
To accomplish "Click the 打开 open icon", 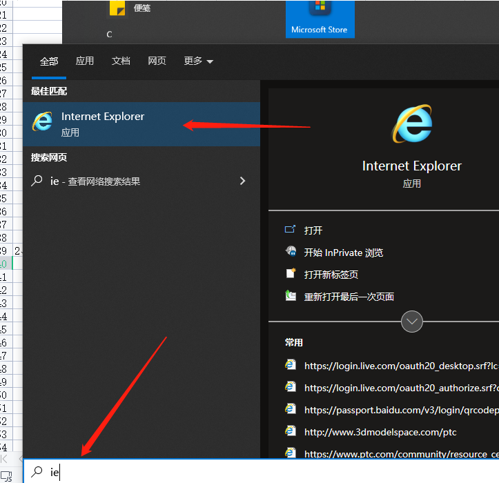I will tap(290, 230).
